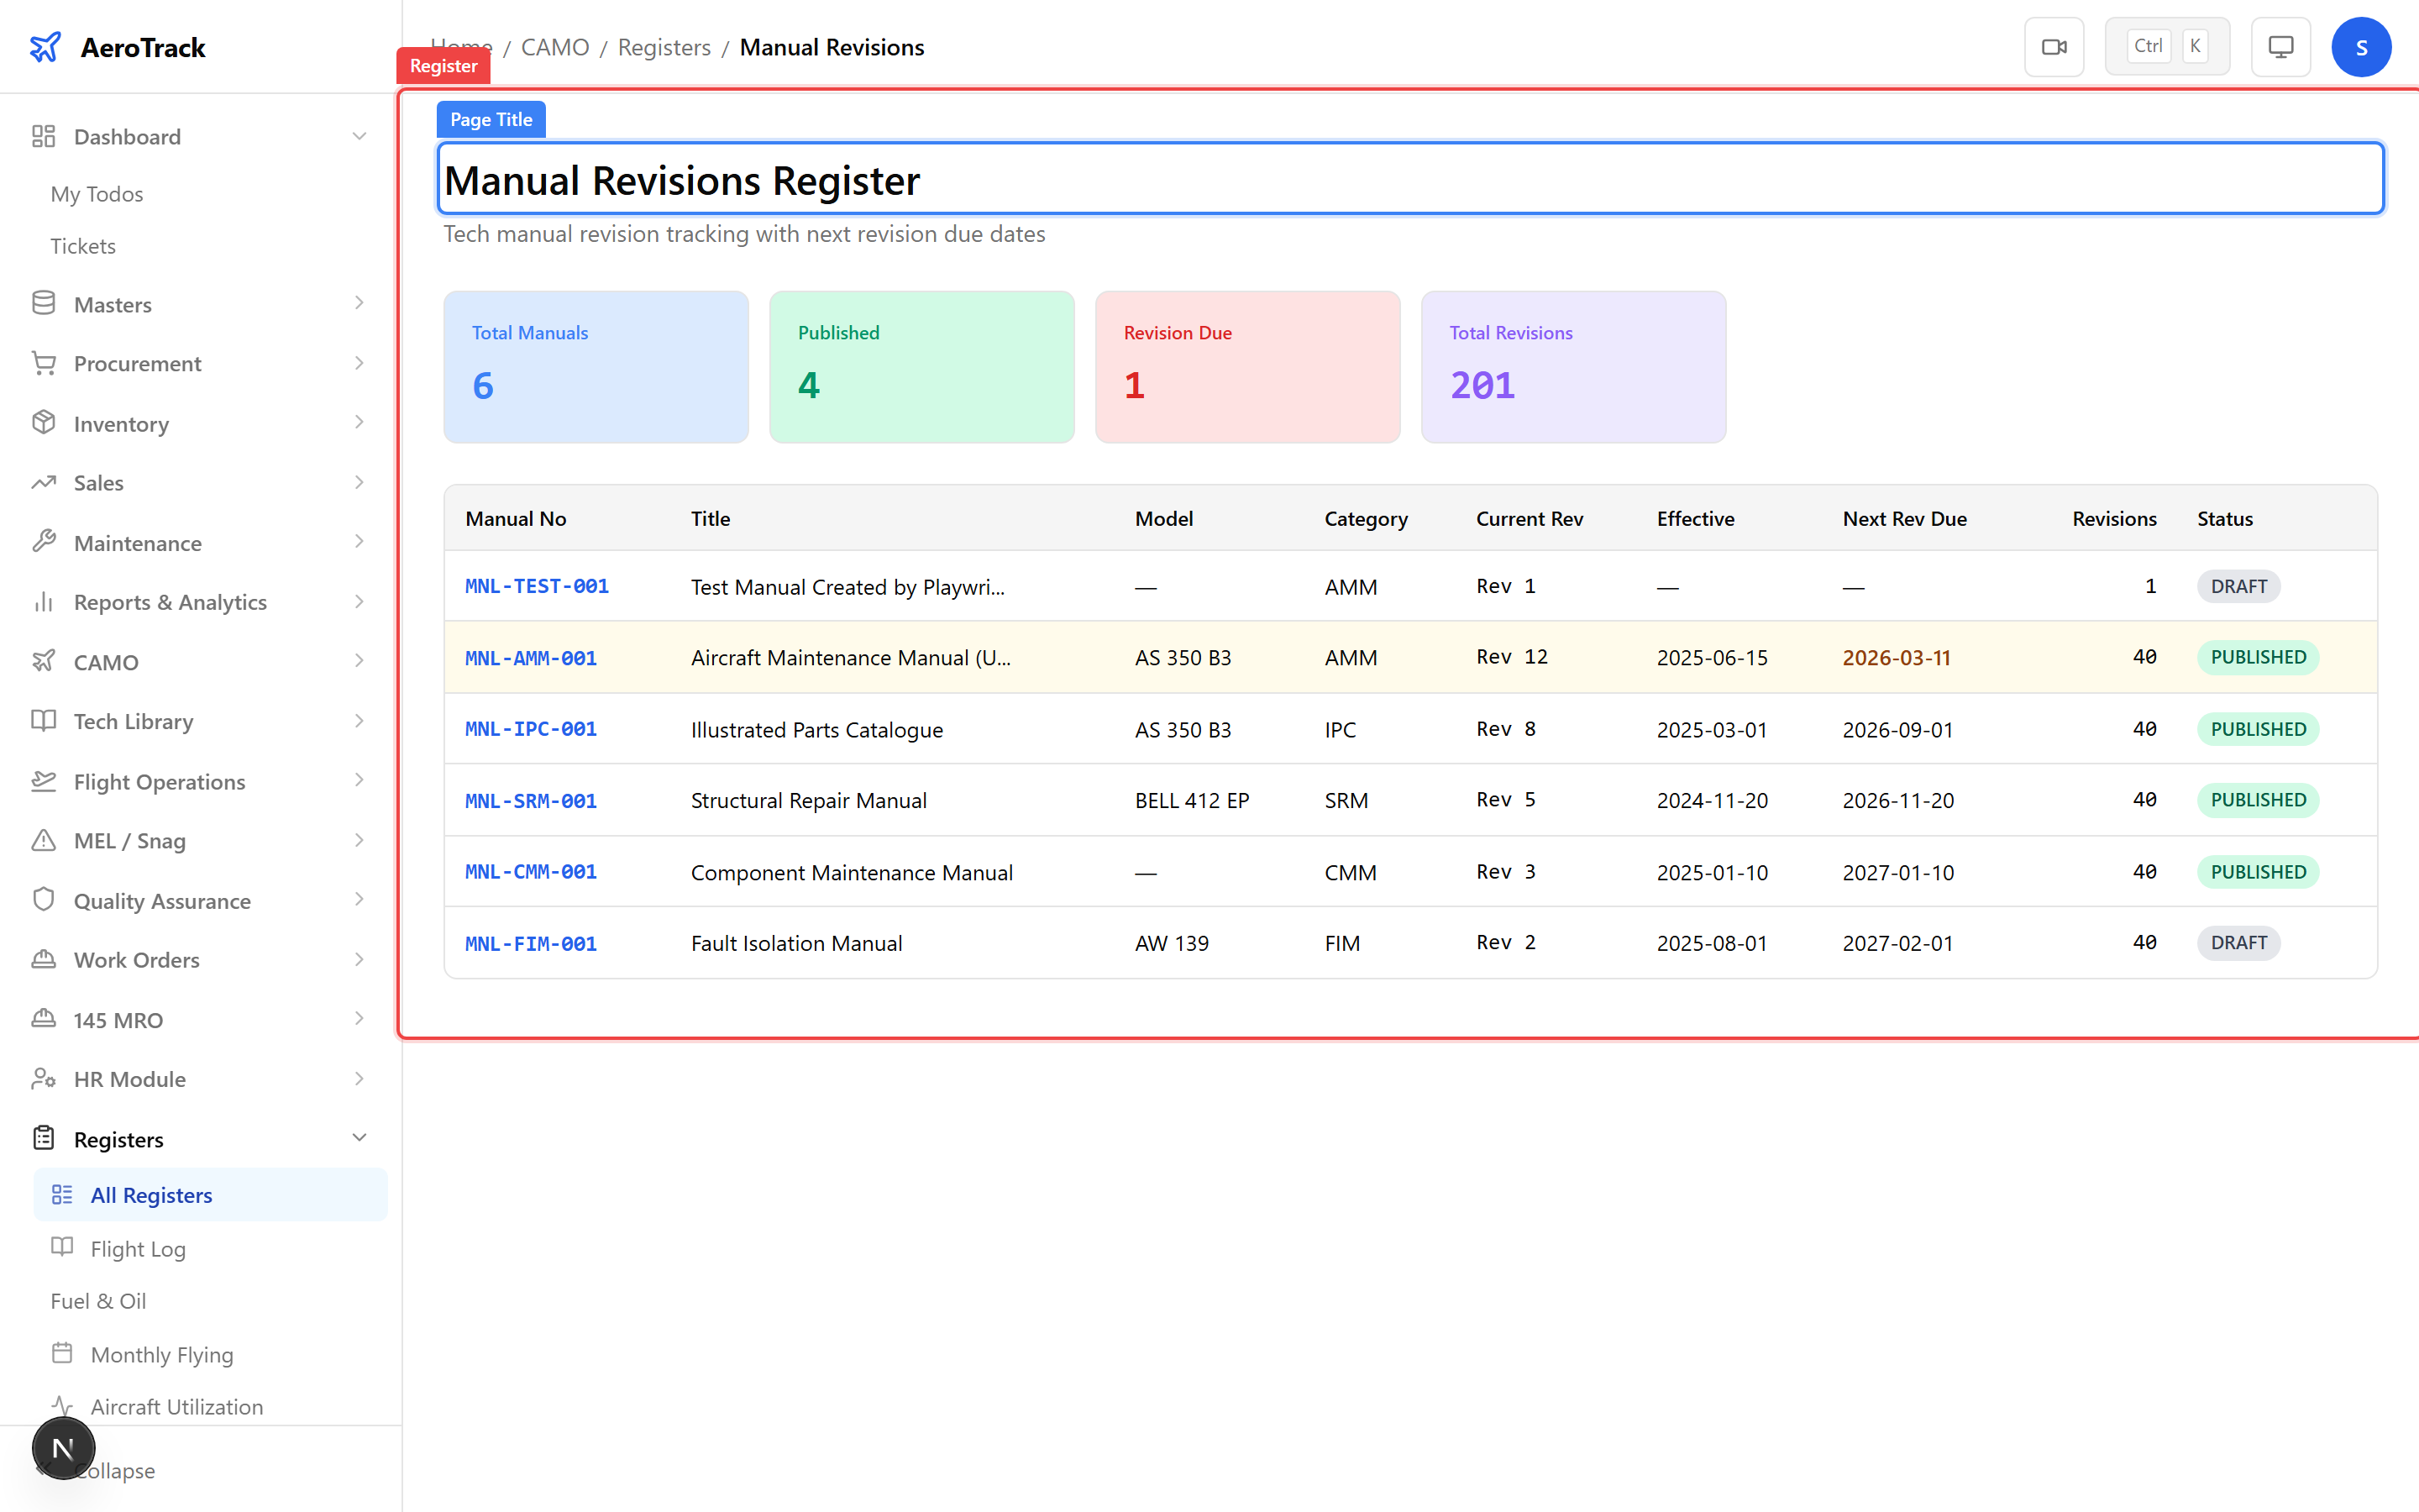The height and width of the screenshot is (1512, 2419).
Task: Open Tickets from the sidebar menu
Action: coord(83,245)
